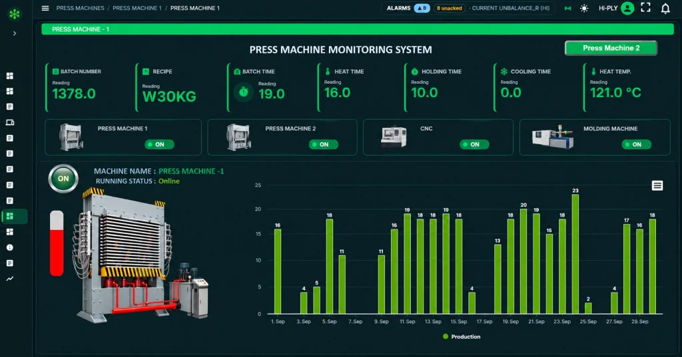Screen dimensions: 682x357
Task: Open the info circle sidebar icon
Action: click(x=9, y=247)
